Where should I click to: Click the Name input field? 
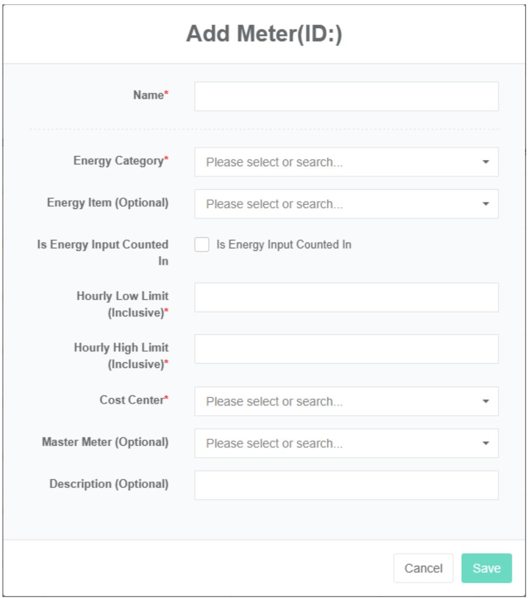click(346, 97)
